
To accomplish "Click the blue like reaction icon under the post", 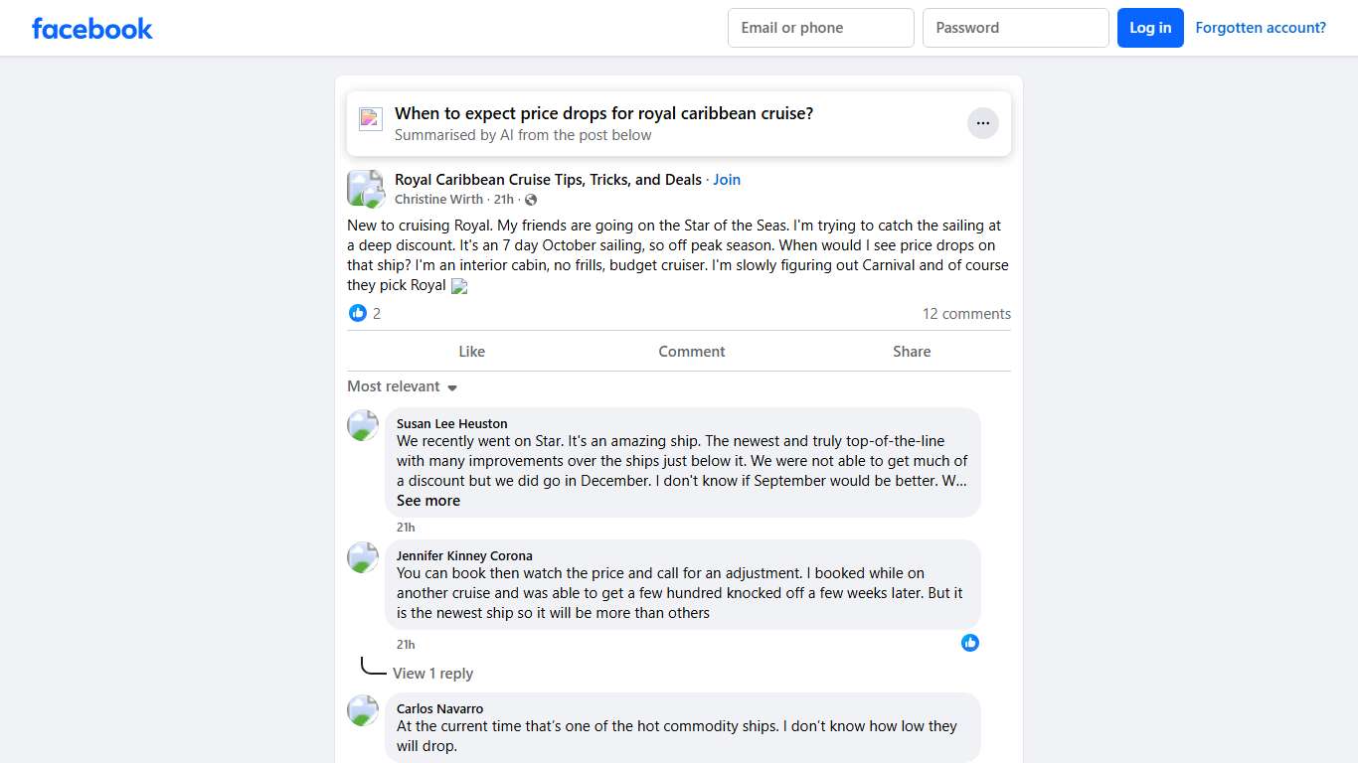I will tap(358, 314).
